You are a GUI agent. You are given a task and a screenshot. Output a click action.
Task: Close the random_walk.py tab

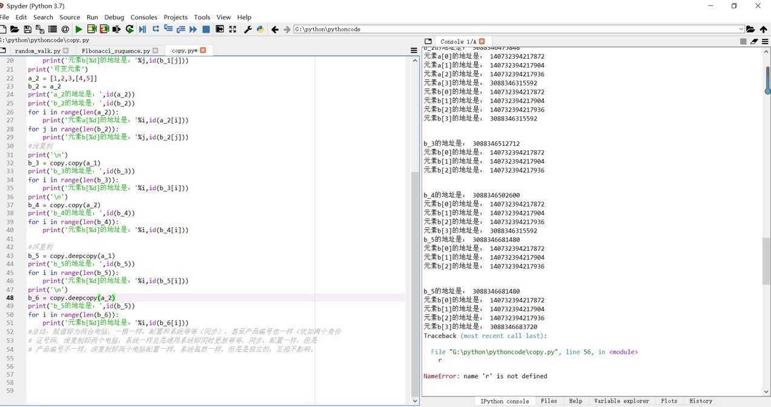point(66,50)
